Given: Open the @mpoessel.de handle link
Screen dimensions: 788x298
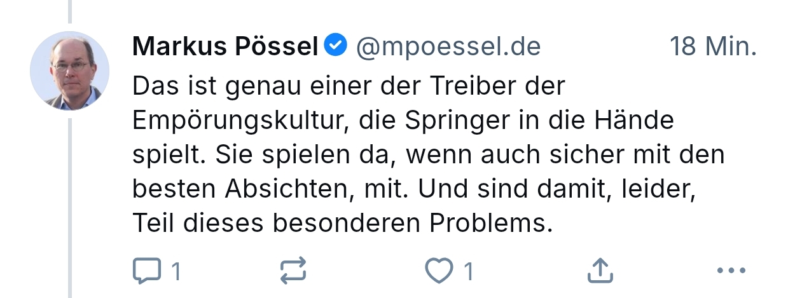Looking at the screenshot, I should click(x=448, y=46).
